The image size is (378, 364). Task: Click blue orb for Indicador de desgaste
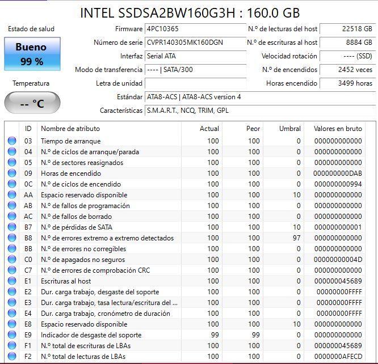point(12,335)
